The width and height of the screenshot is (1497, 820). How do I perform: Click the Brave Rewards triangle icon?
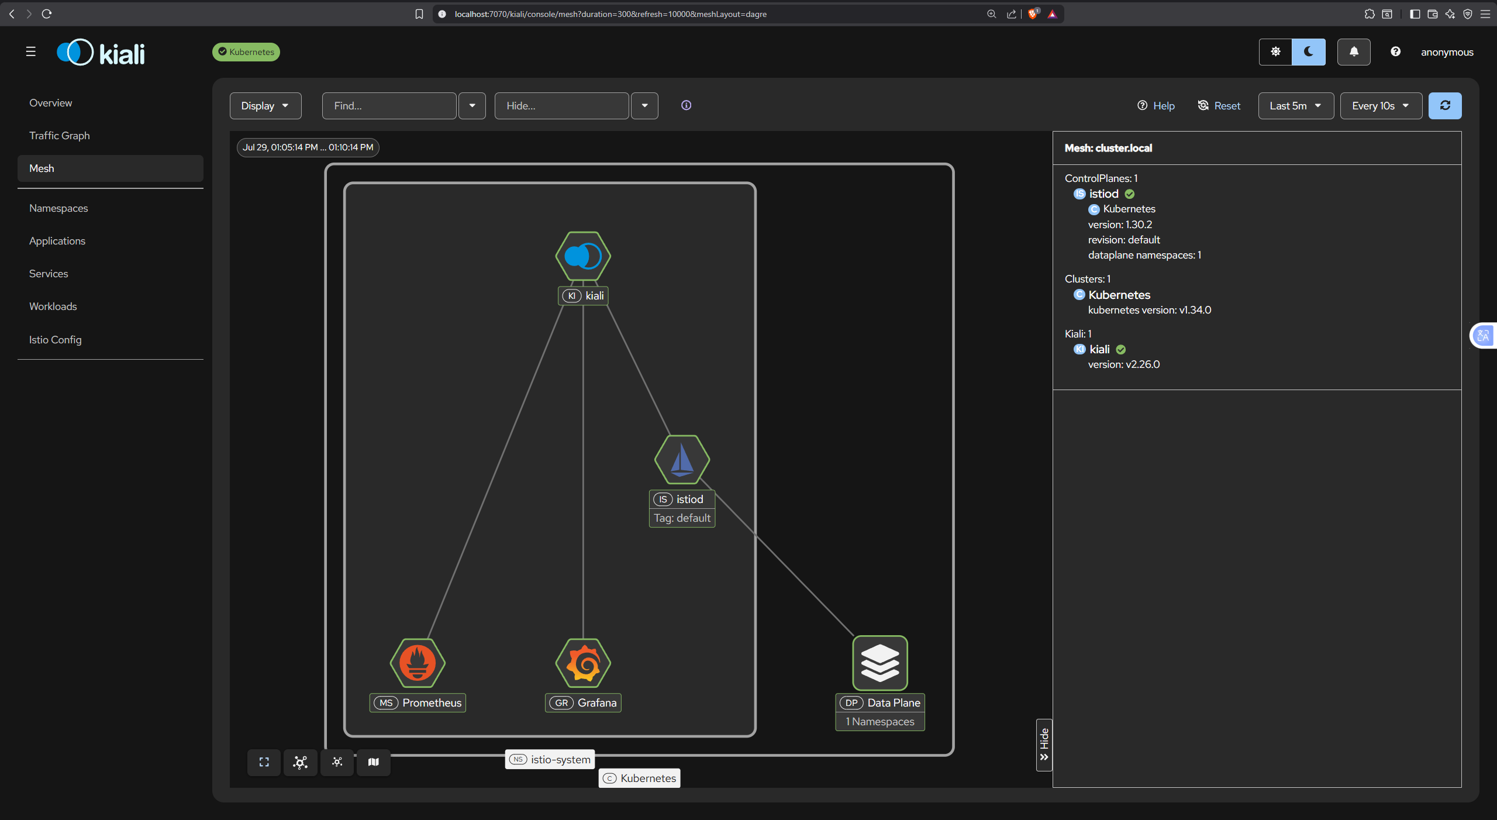point(1053,14)
